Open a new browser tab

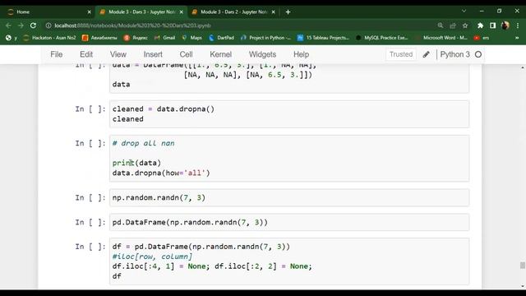pos(288,12)
